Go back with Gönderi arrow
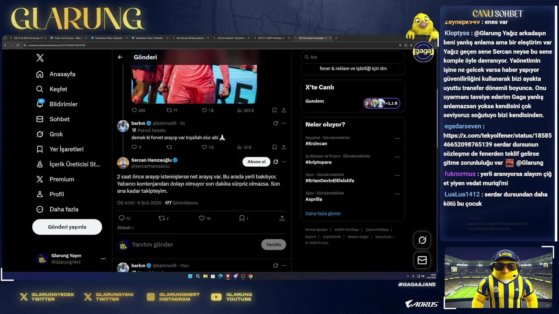559x314 pixels. pyautogui.click(x=120, y=57)
